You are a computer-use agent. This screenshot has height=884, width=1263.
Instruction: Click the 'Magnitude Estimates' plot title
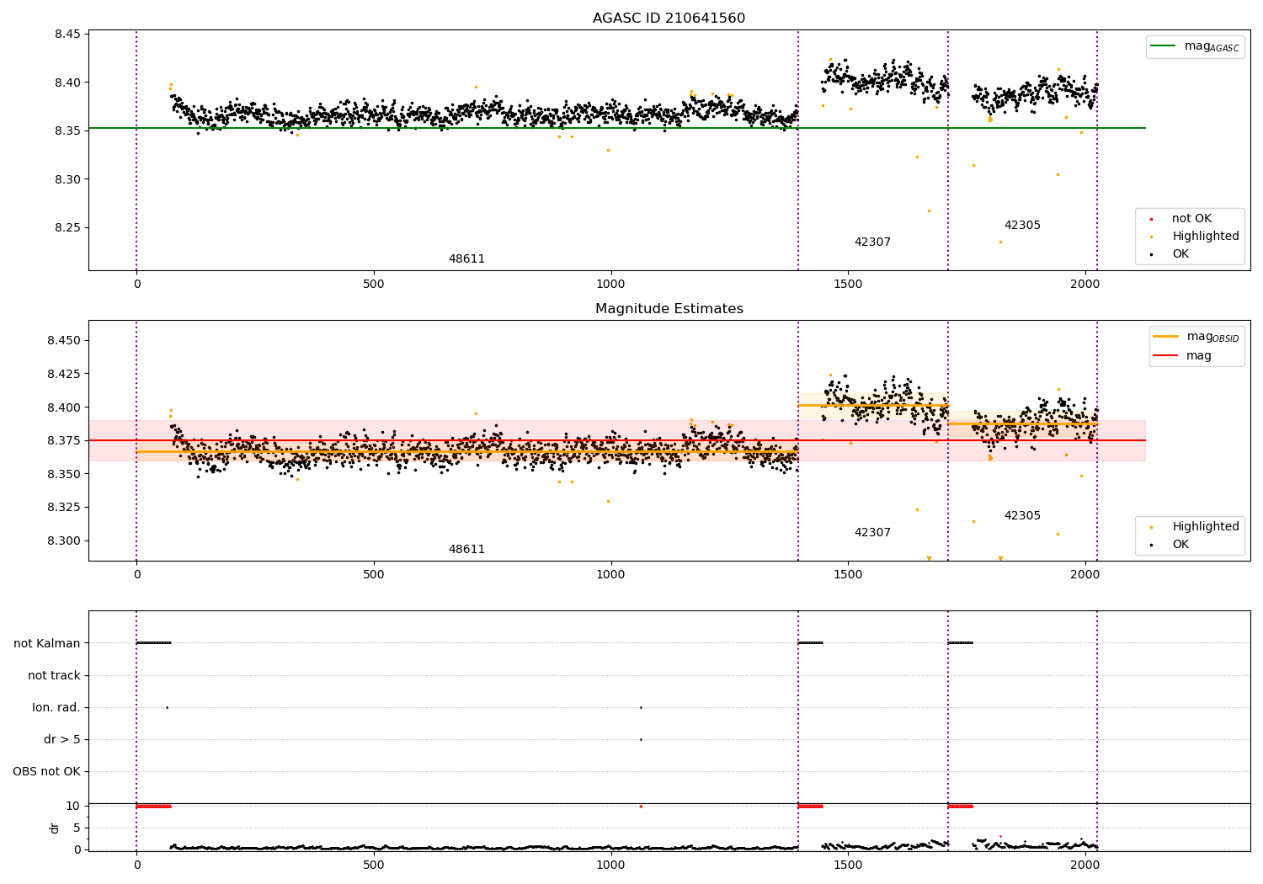[669, 308]
